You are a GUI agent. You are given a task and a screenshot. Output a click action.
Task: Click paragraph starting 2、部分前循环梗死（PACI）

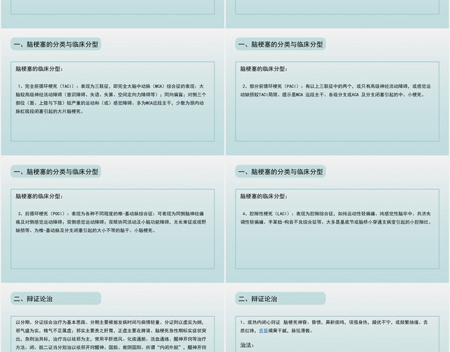click(335, 91)
